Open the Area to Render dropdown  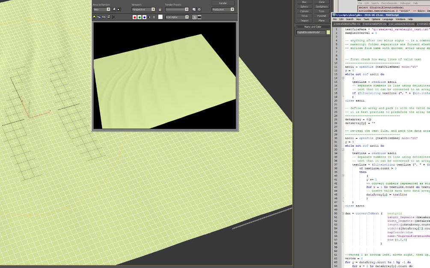[x=101, y=9]
